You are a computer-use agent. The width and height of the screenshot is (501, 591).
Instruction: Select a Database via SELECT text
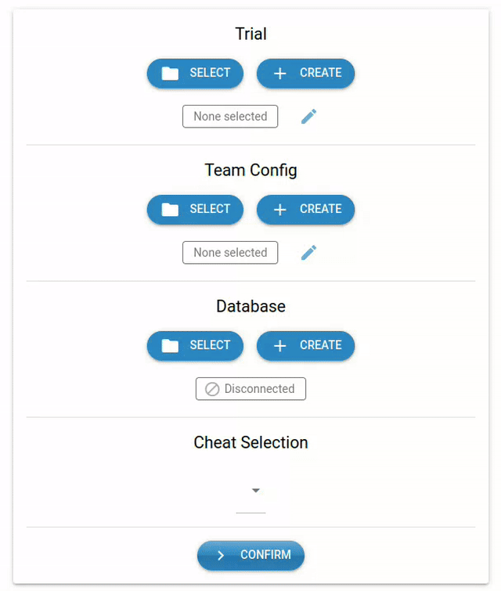210,344
